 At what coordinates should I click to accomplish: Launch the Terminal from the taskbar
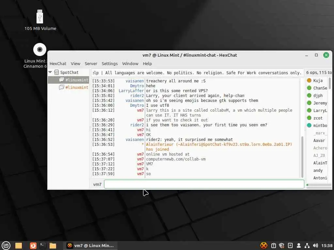43,245
